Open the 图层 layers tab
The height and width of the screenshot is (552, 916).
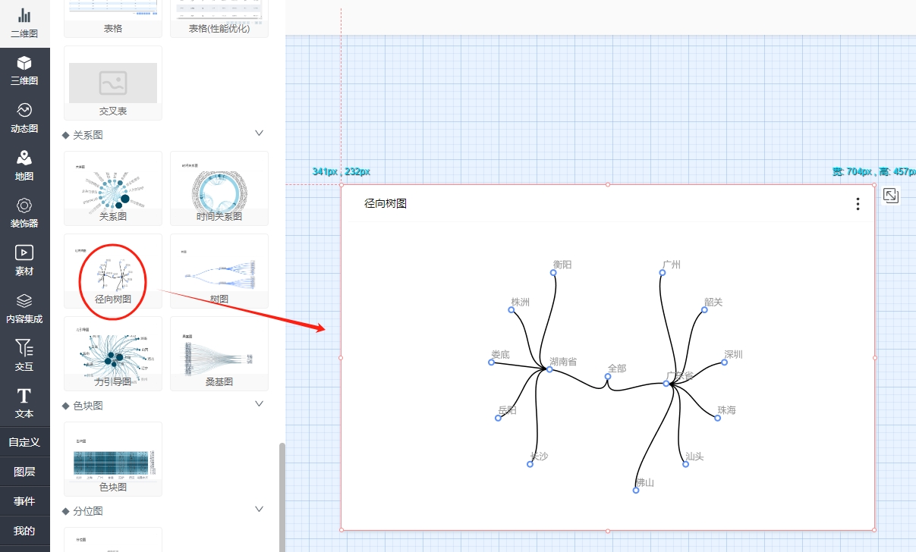tap(24, 472)
